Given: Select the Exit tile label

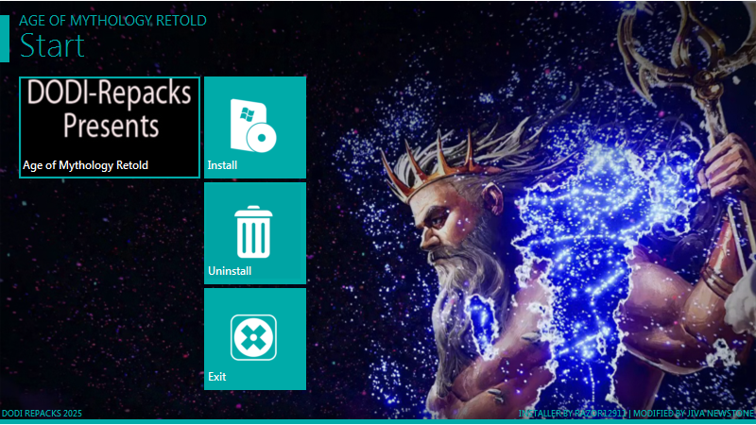Looking at the screenshot, I should tap(217, 376).
